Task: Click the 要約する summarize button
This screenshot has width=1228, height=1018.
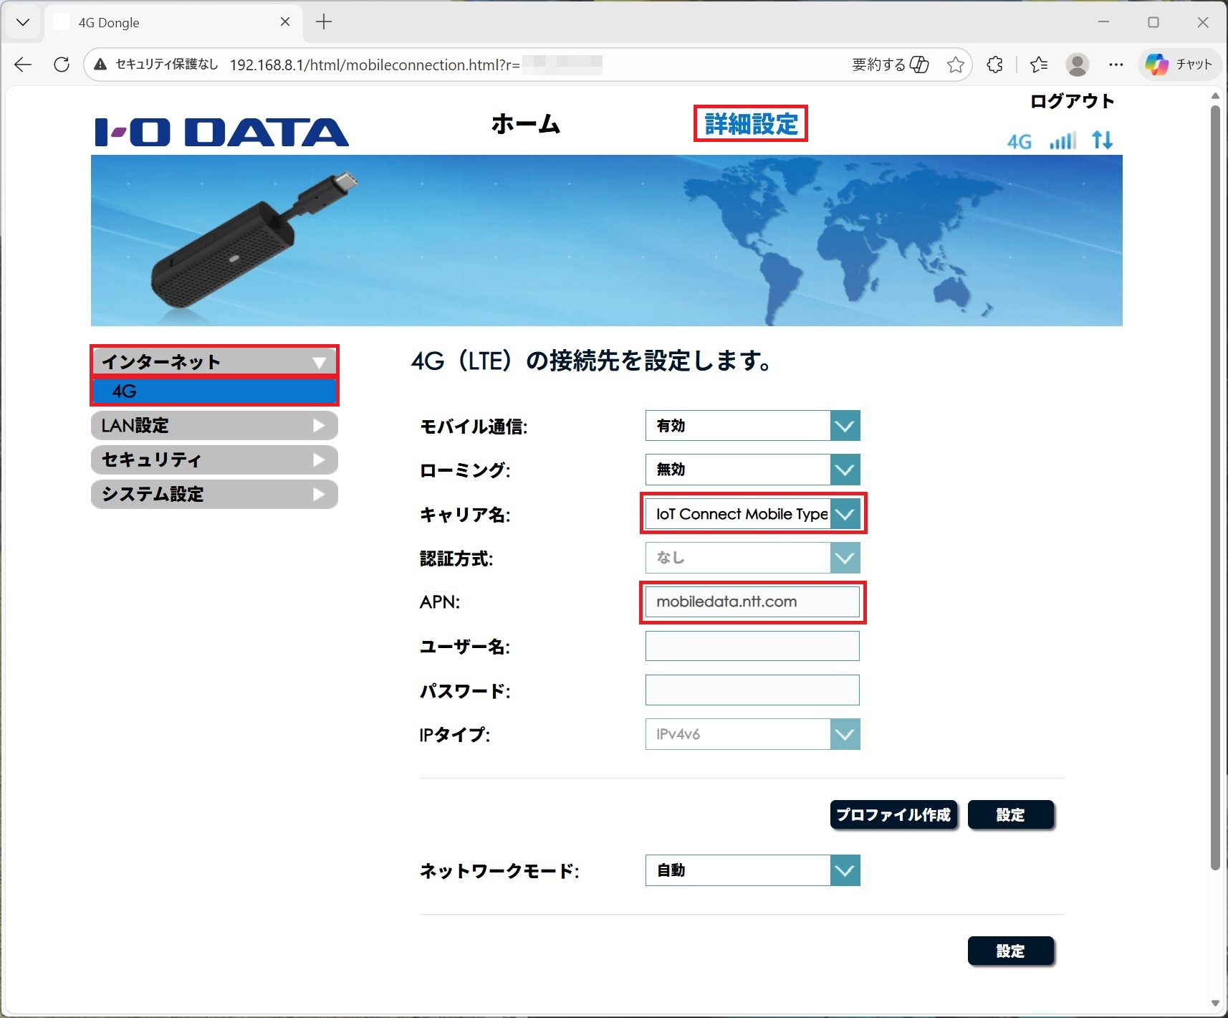Action: pyautogui.click(x=891, y=65)
